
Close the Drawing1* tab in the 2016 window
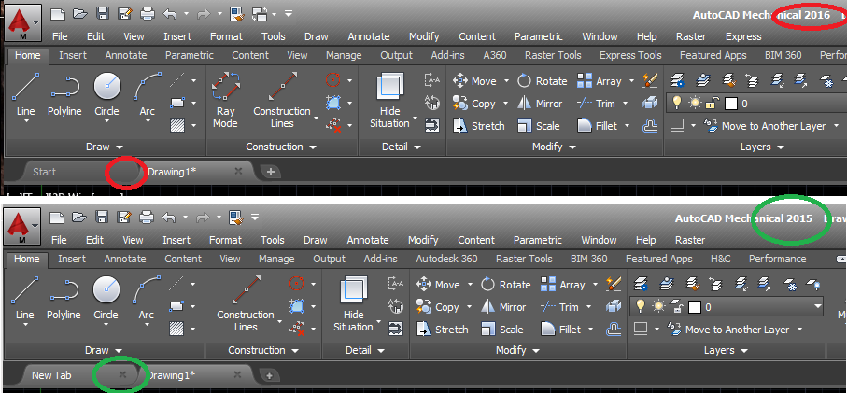[x=238, y=171]
